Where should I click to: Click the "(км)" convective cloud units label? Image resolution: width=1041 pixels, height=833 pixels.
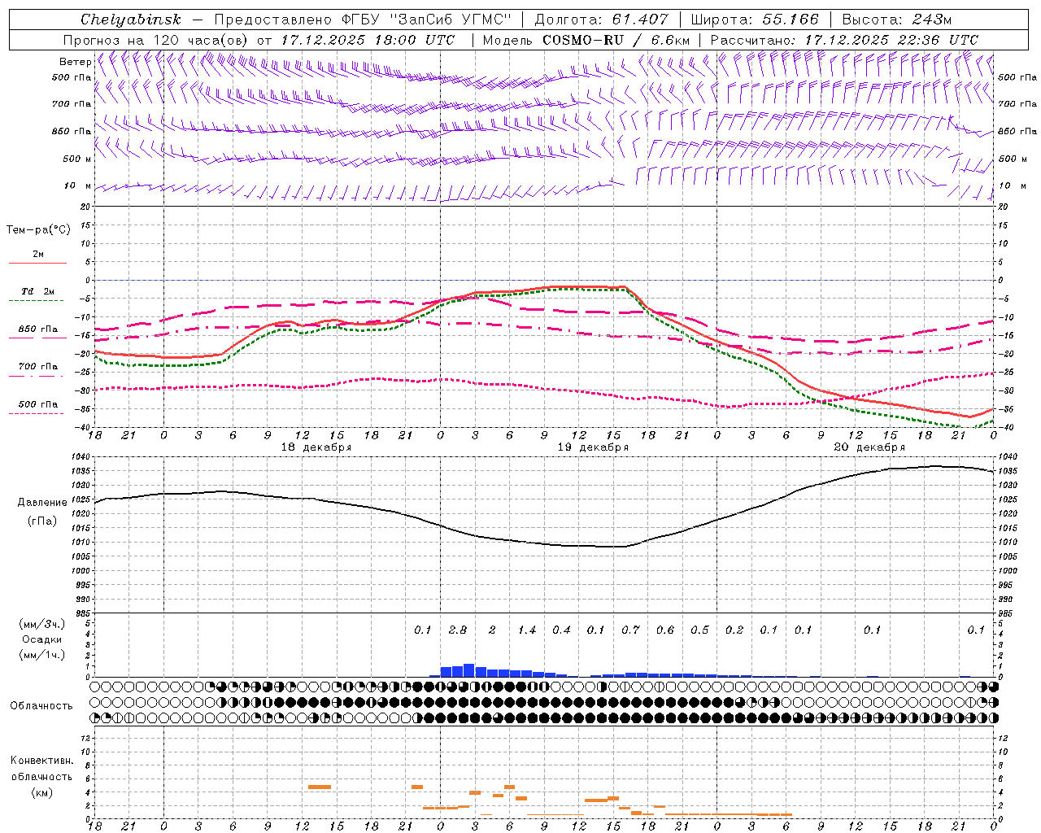(42, 792)
